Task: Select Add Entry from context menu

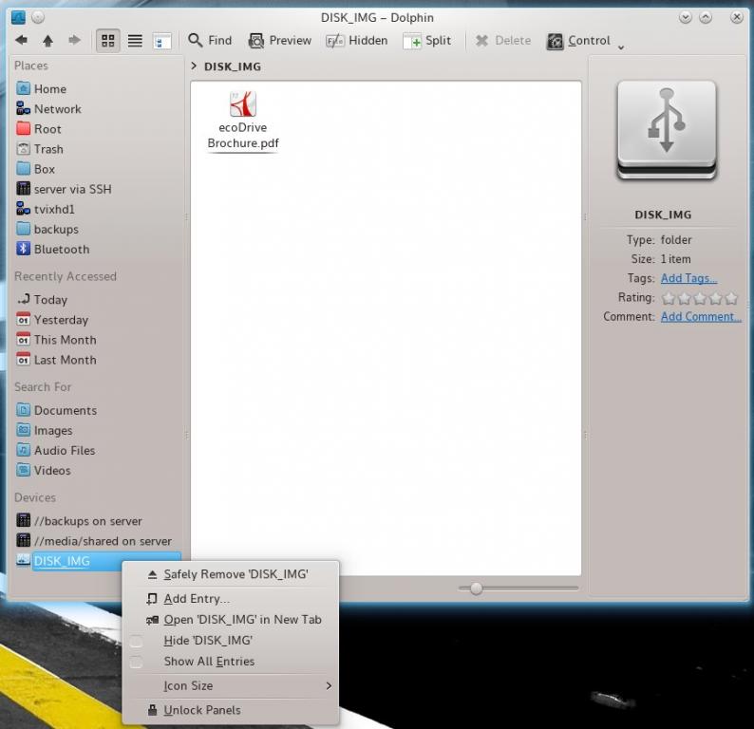Action: click(x=197, y=599)
